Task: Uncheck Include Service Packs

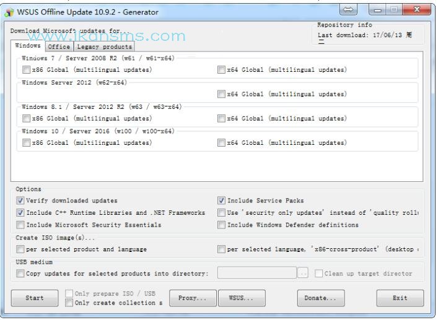Action: tap(221, 201)
